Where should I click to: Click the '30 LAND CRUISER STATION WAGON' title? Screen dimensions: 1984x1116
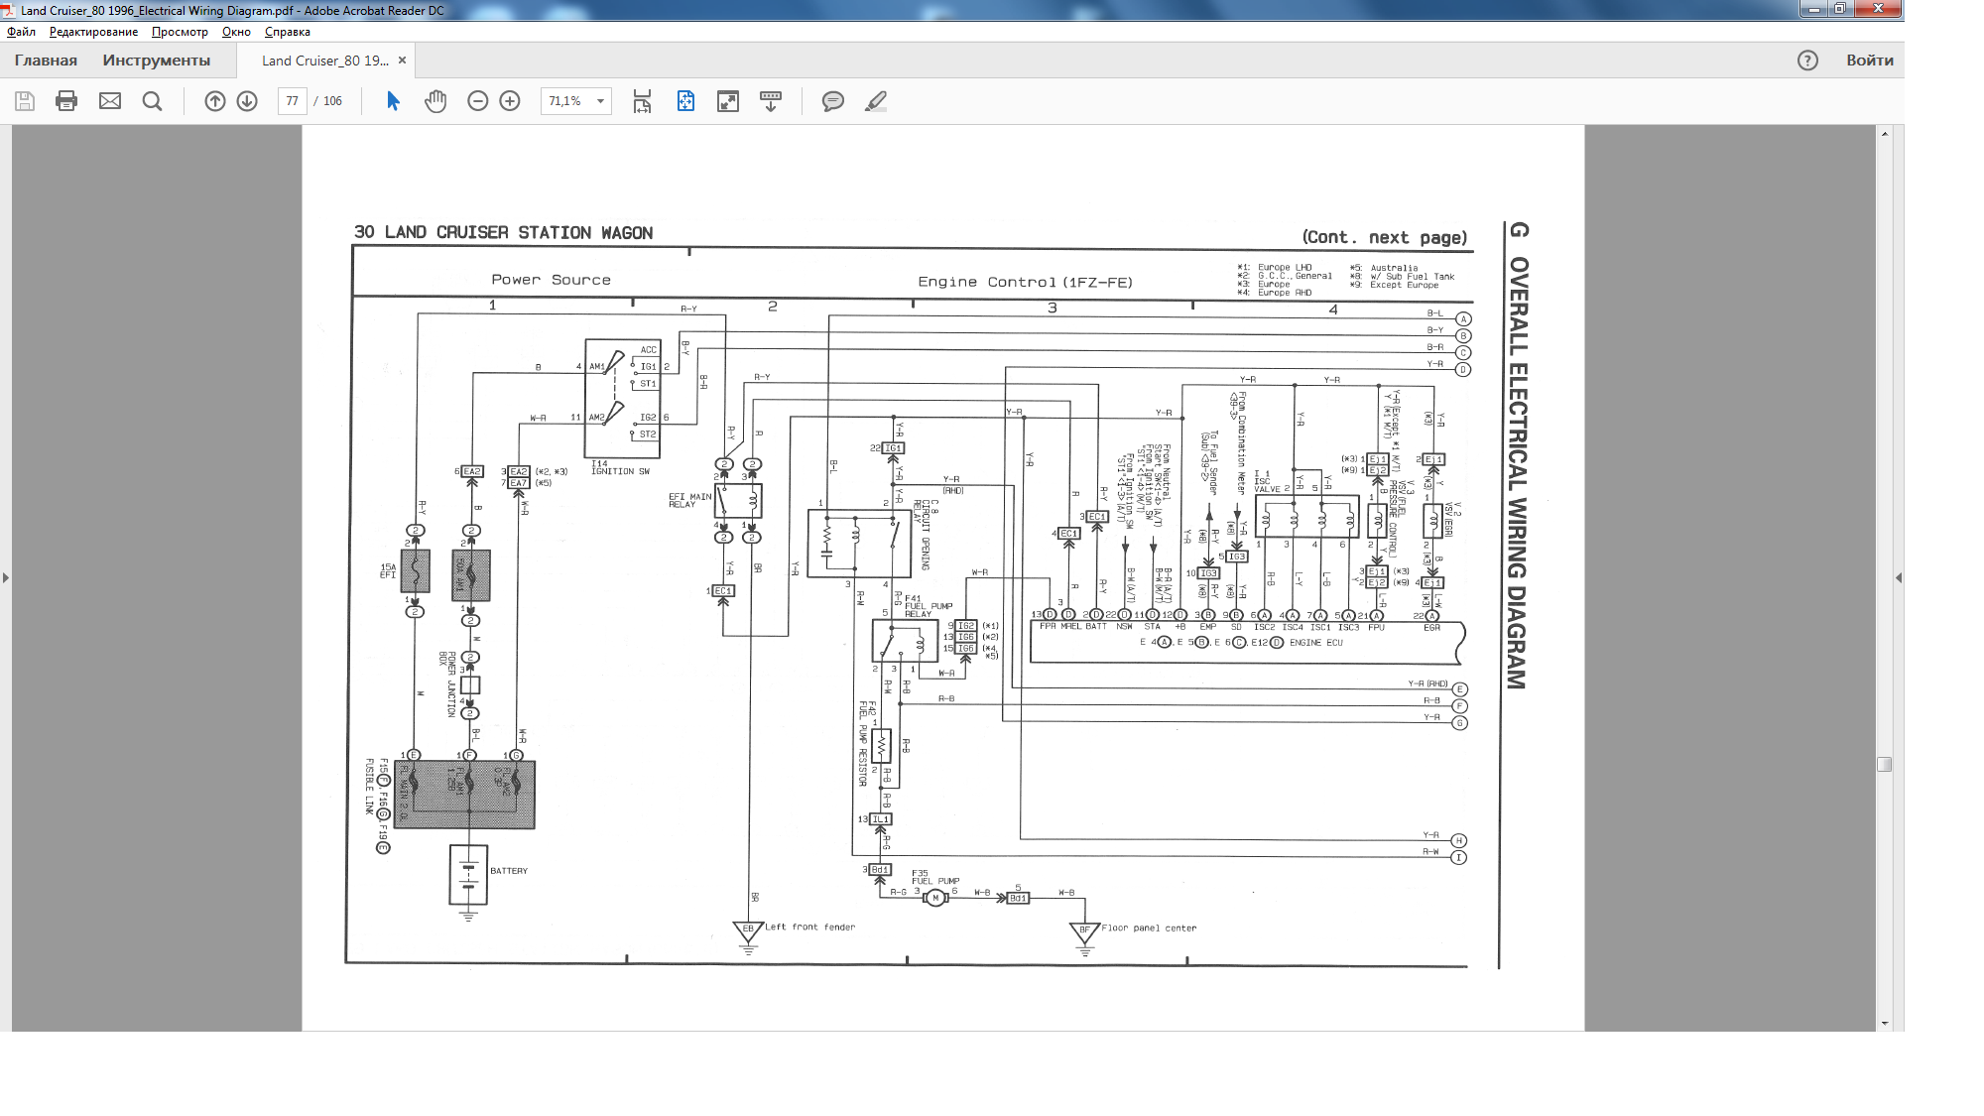tap(503, 232)
